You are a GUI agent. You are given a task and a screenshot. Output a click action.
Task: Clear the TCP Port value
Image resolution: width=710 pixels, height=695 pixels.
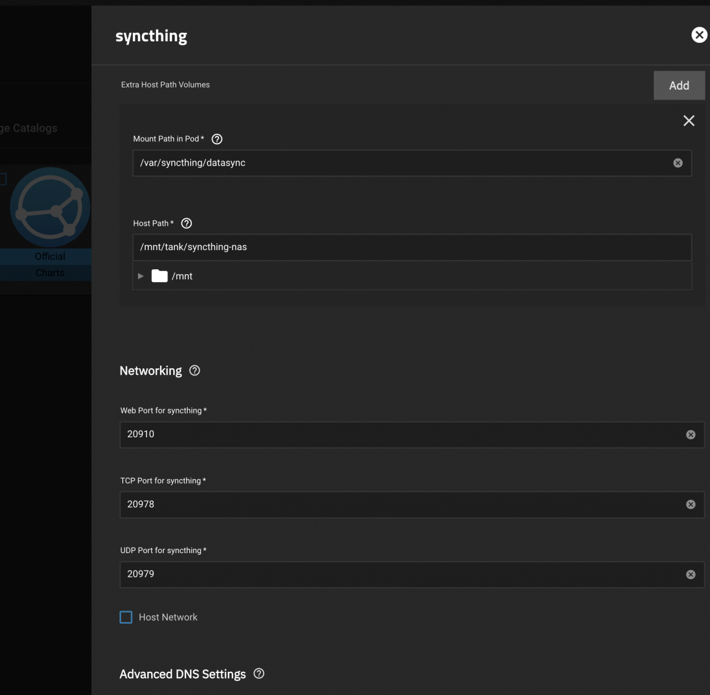point(690,504)
